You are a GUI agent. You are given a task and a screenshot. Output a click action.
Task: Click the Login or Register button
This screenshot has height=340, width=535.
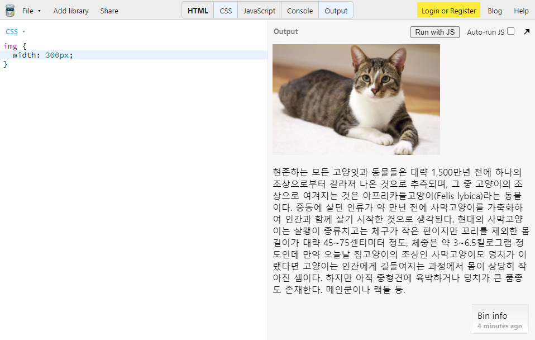[x=448, y=11]
